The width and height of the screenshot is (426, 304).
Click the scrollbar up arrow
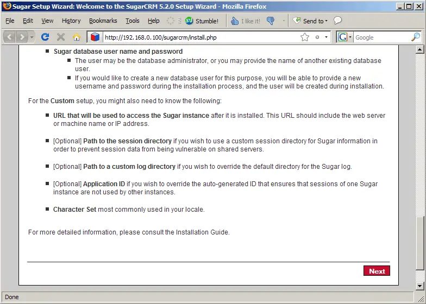point(419,49)
